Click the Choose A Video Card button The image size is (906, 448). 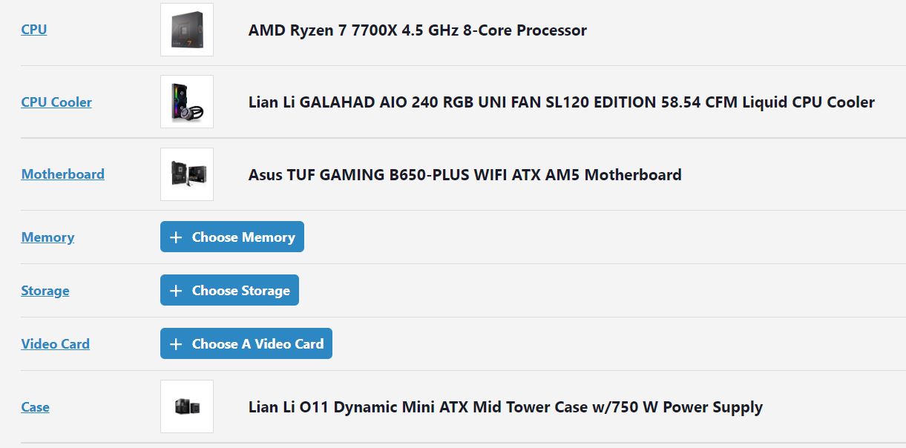pos(246,343)
